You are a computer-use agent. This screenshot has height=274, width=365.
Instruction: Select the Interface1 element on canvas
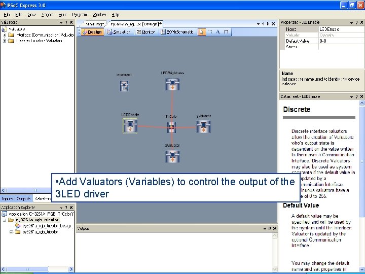(124, 86)
